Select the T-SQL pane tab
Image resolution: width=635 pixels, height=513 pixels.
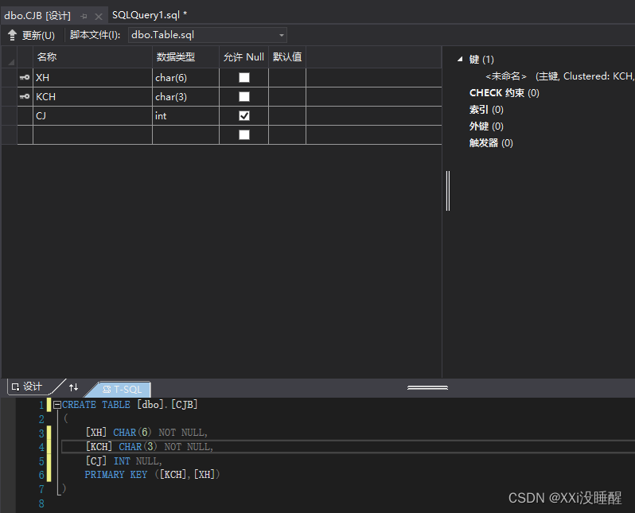coord(123,389)
